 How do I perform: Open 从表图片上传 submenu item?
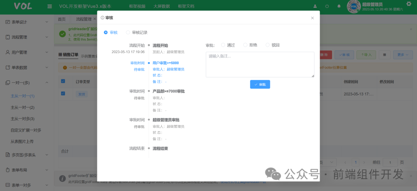click(22, 142)
